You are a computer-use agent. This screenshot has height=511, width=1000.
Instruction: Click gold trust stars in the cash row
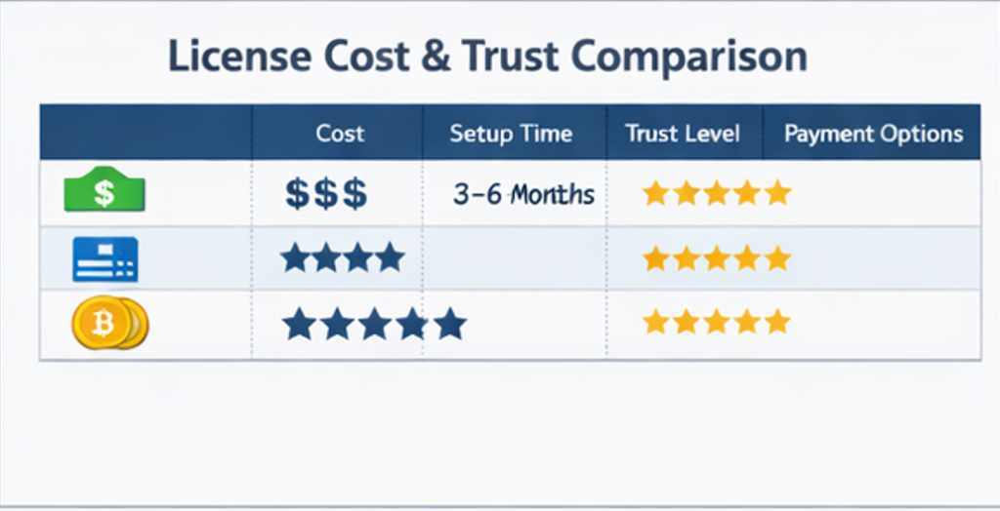tap(716, 193)
